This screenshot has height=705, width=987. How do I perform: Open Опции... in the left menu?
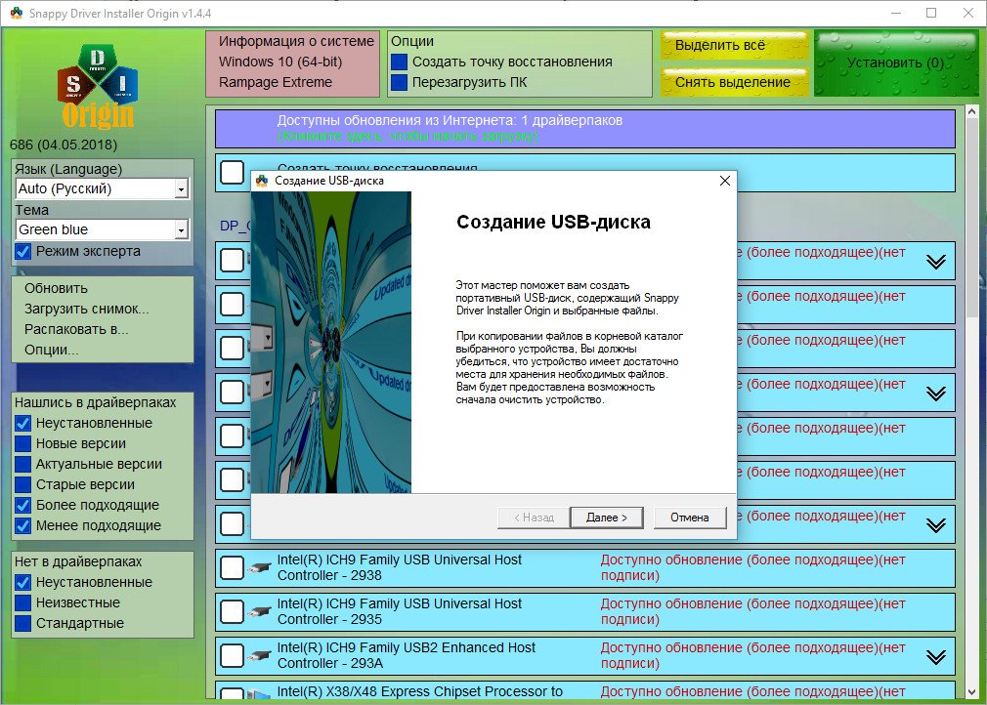tap(52, 350)
